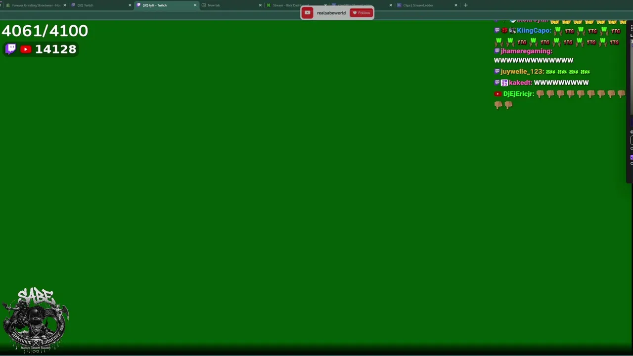The image size is (633, 356).
Task: Click the badge icon left of kakedt
Action: (x=504, y=83)
